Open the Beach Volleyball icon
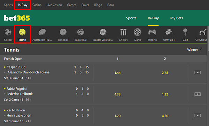The image size is (209, 126). pos(103,32)
